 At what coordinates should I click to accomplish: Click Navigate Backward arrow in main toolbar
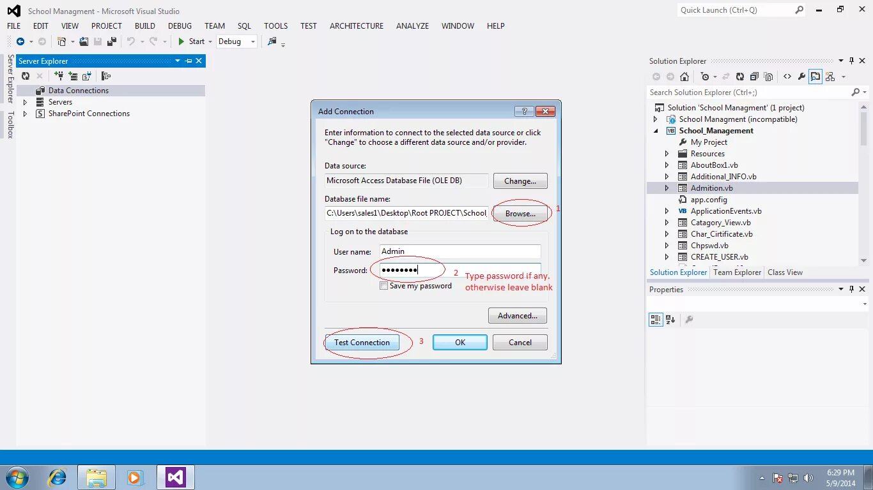(x=20, y=41)
